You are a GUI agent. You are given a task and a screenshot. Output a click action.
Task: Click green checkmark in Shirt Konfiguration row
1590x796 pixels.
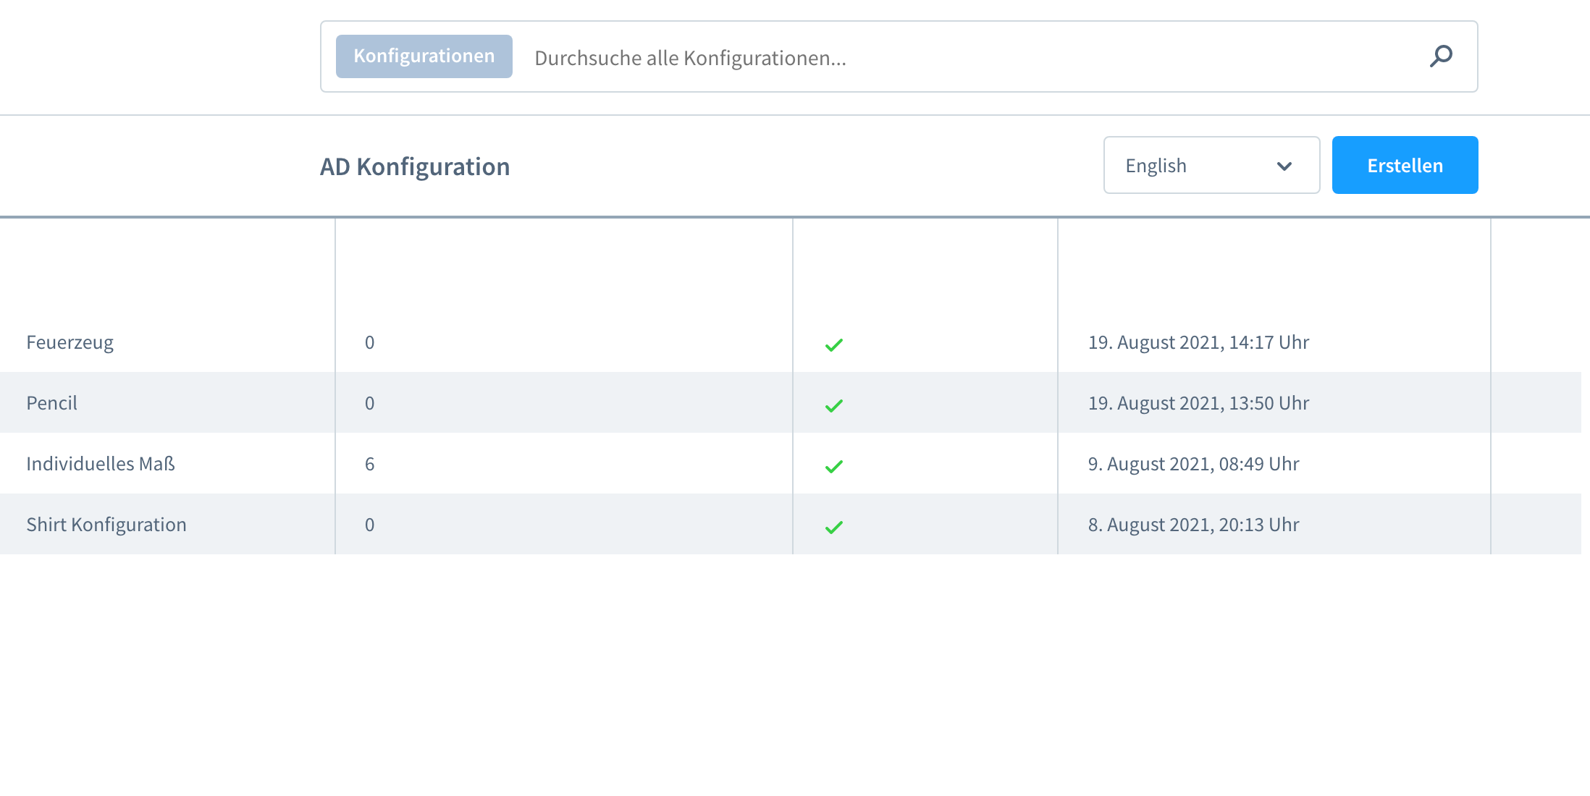[834, 528]
